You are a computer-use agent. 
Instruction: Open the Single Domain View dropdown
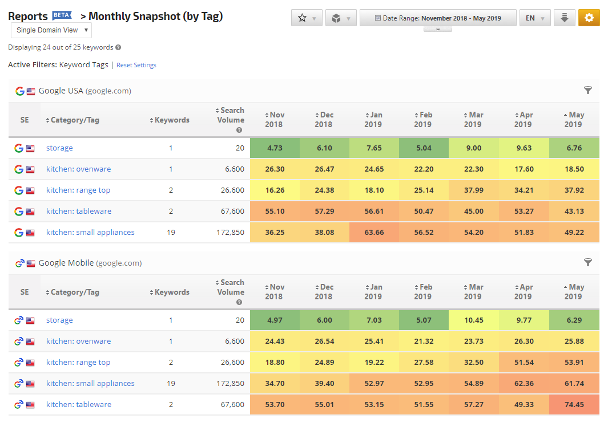tap(51, 30)
